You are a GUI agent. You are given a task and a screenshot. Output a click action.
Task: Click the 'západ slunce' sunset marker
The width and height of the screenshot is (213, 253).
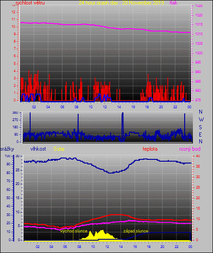pos(136,231)
